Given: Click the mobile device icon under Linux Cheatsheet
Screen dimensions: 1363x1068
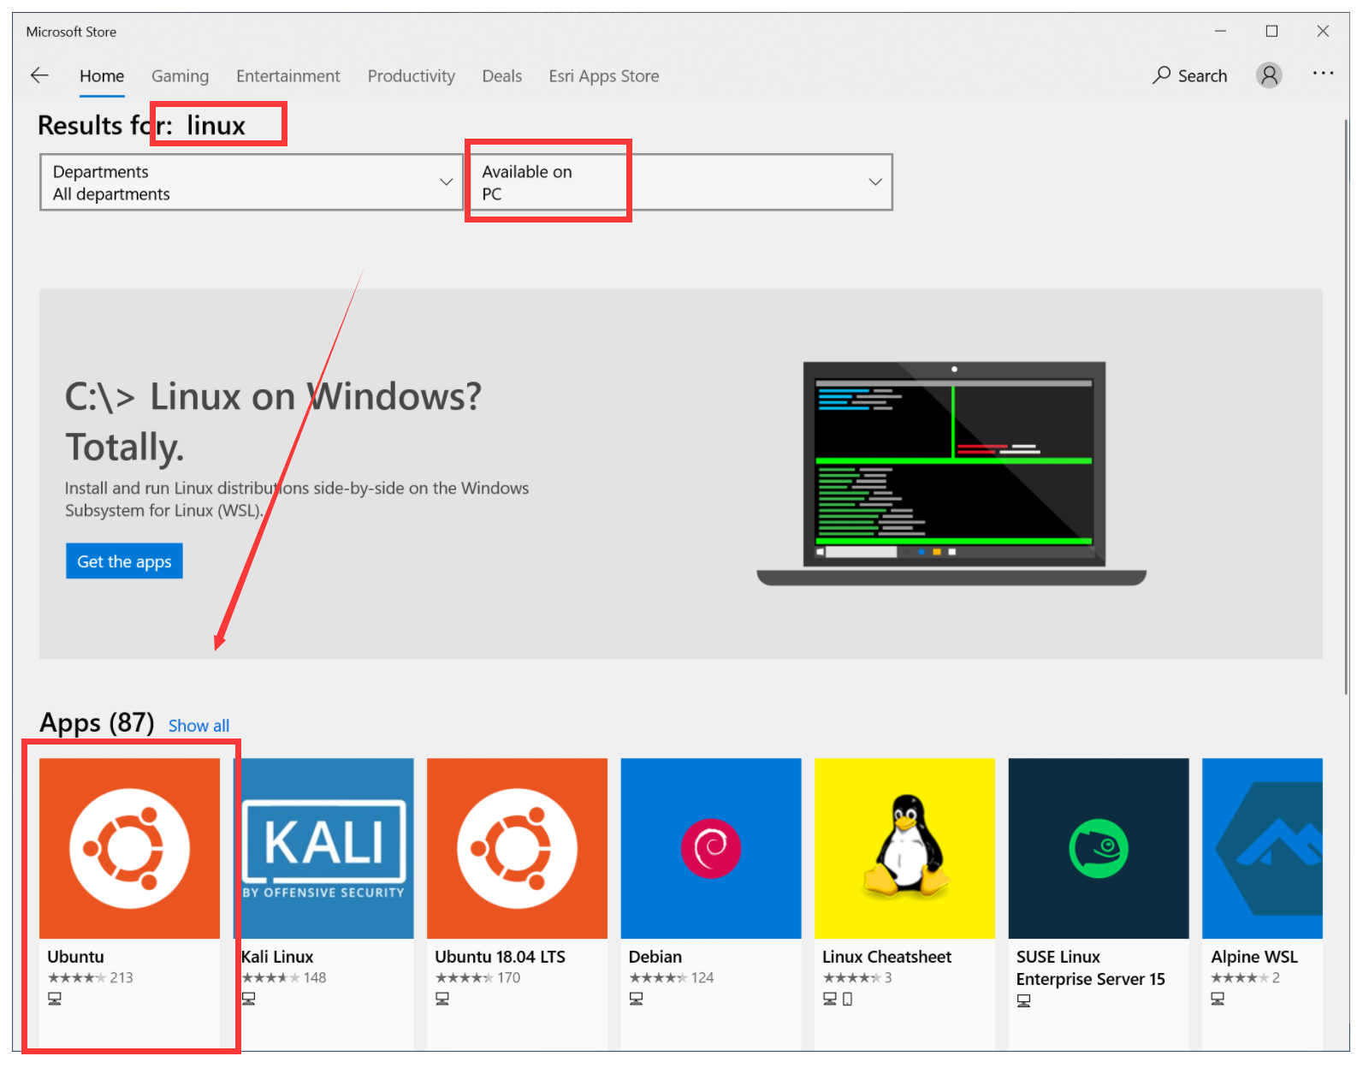Looking at the screenshot, I should point(848,999).
